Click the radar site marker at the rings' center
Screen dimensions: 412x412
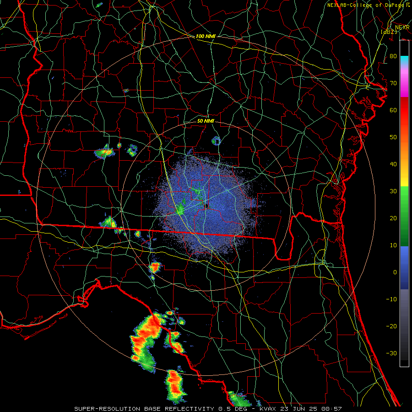coord(206,206)
